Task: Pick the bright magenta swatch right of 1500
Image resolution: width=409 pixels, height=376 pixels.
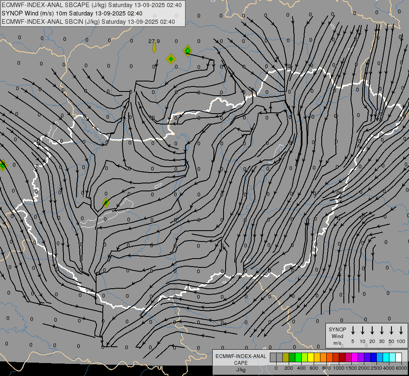Action: point(355,357)
